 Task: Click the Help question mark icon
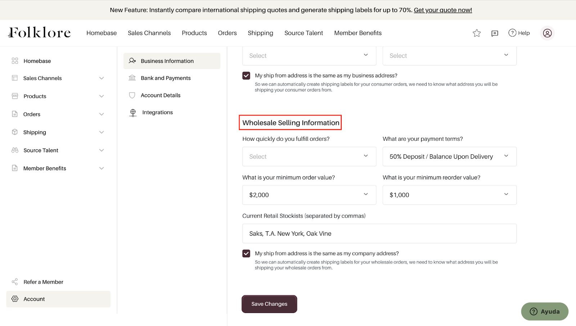coord(512,33)
